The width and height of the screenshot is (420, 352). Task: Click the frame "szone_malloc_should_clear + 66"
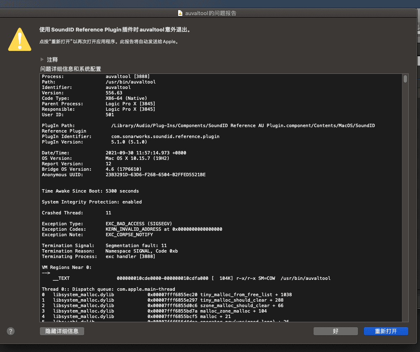[242, 305]
